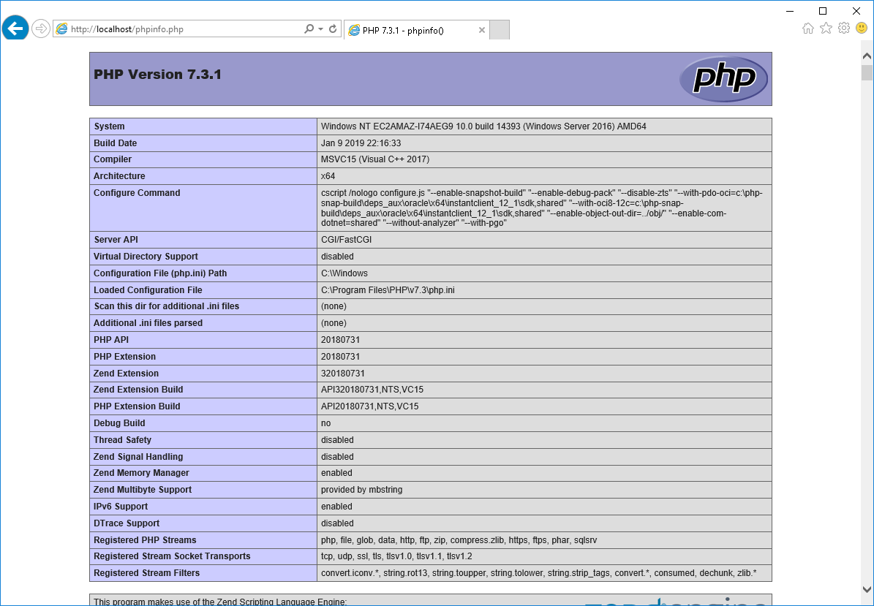
Task: Refresh the phpinfo page
Action: click(333, 29)
